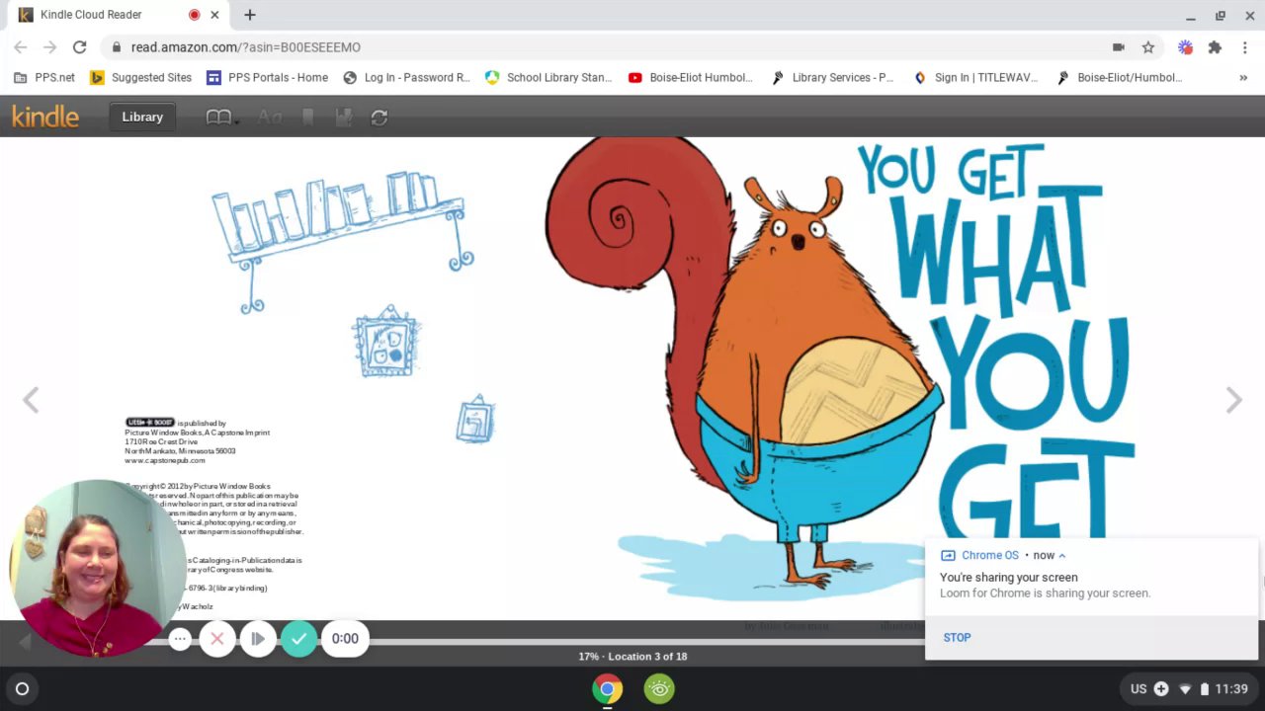Open the green eye app in shelf
This screenshot has width=1265, height=711.
659,688
